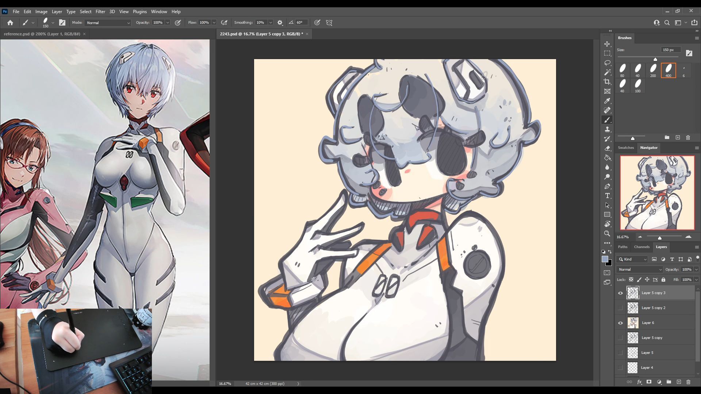Select the 100 brush preset

(637, 86)
